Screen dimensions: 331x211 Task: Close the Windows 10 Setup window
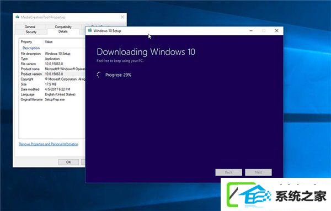coord(276,31)
